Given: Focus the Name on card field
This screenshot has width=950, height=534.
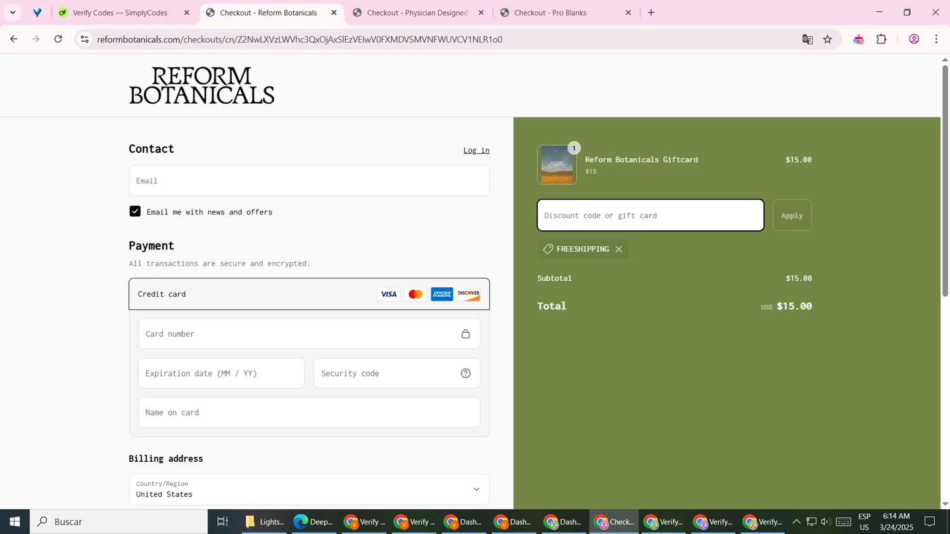Looking at the screenshot, I should click(309, 413).
